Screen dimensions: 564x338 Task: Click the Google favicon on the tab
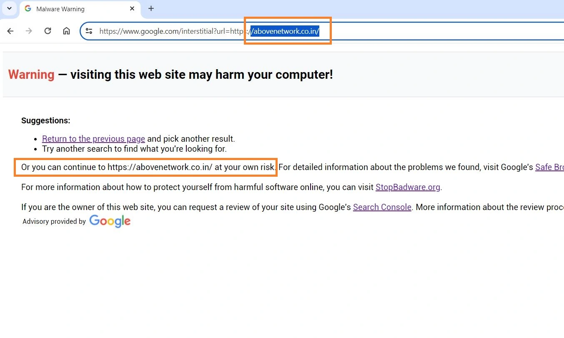(x=28, y=8)
